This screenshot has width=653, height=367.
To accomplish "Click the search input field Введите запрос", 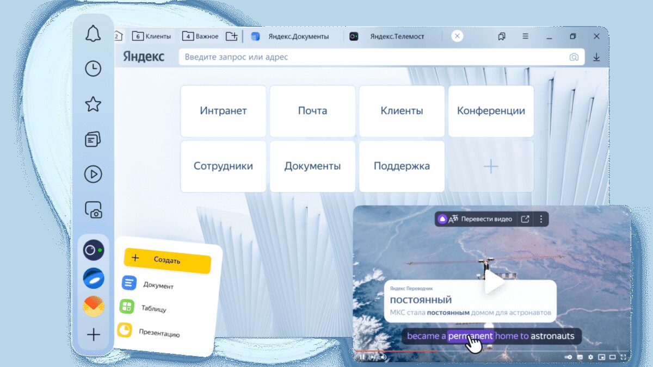I will pyautogui.click(x=326, y=57).
